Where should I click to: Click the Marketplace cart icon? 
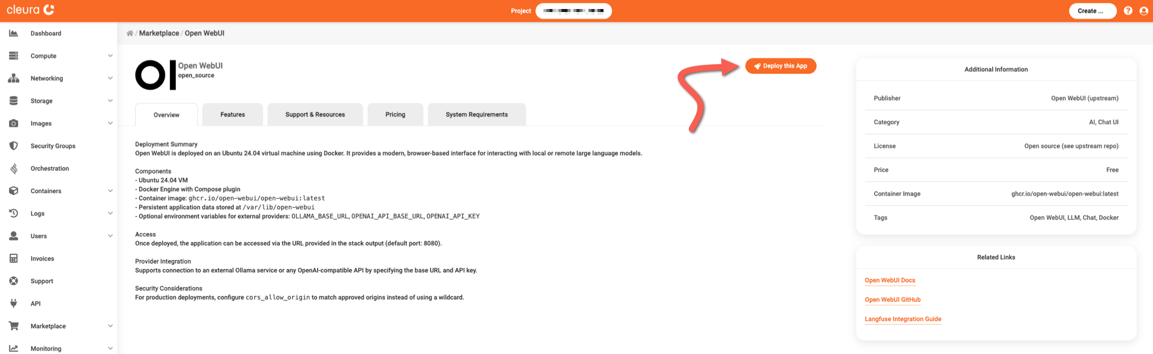[13, 326]
